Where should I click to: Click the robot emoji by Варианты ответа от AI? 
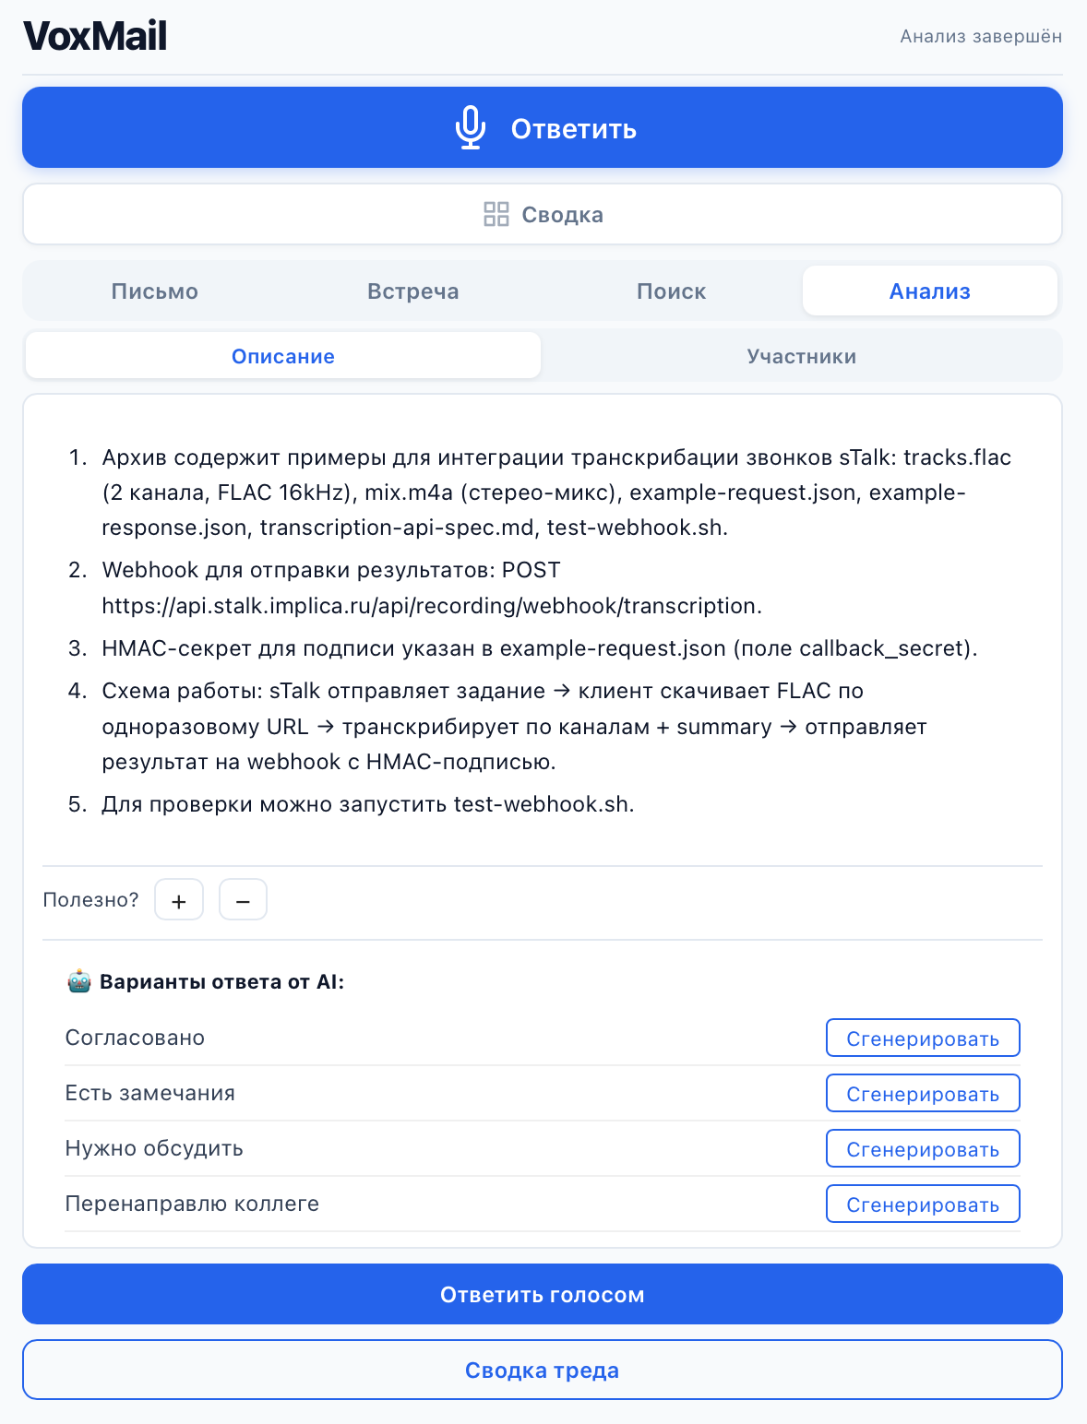click(78, 981)
